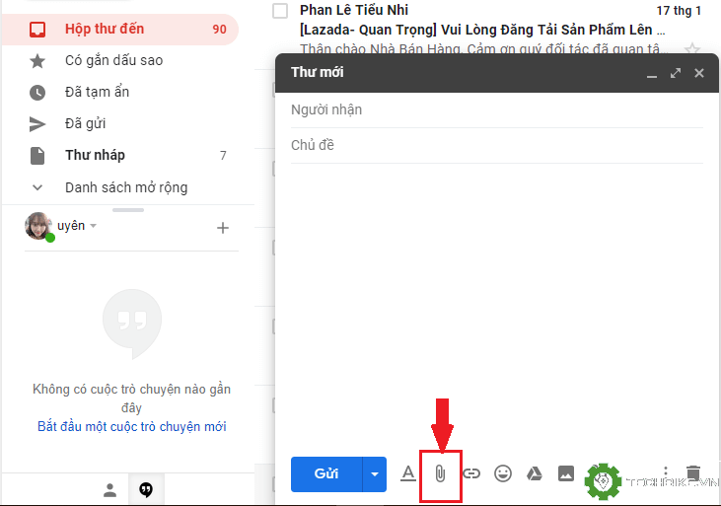Screen dimensions: 721x506
Task: Minimize the Thư mới compose window
Action: [652, 74]
